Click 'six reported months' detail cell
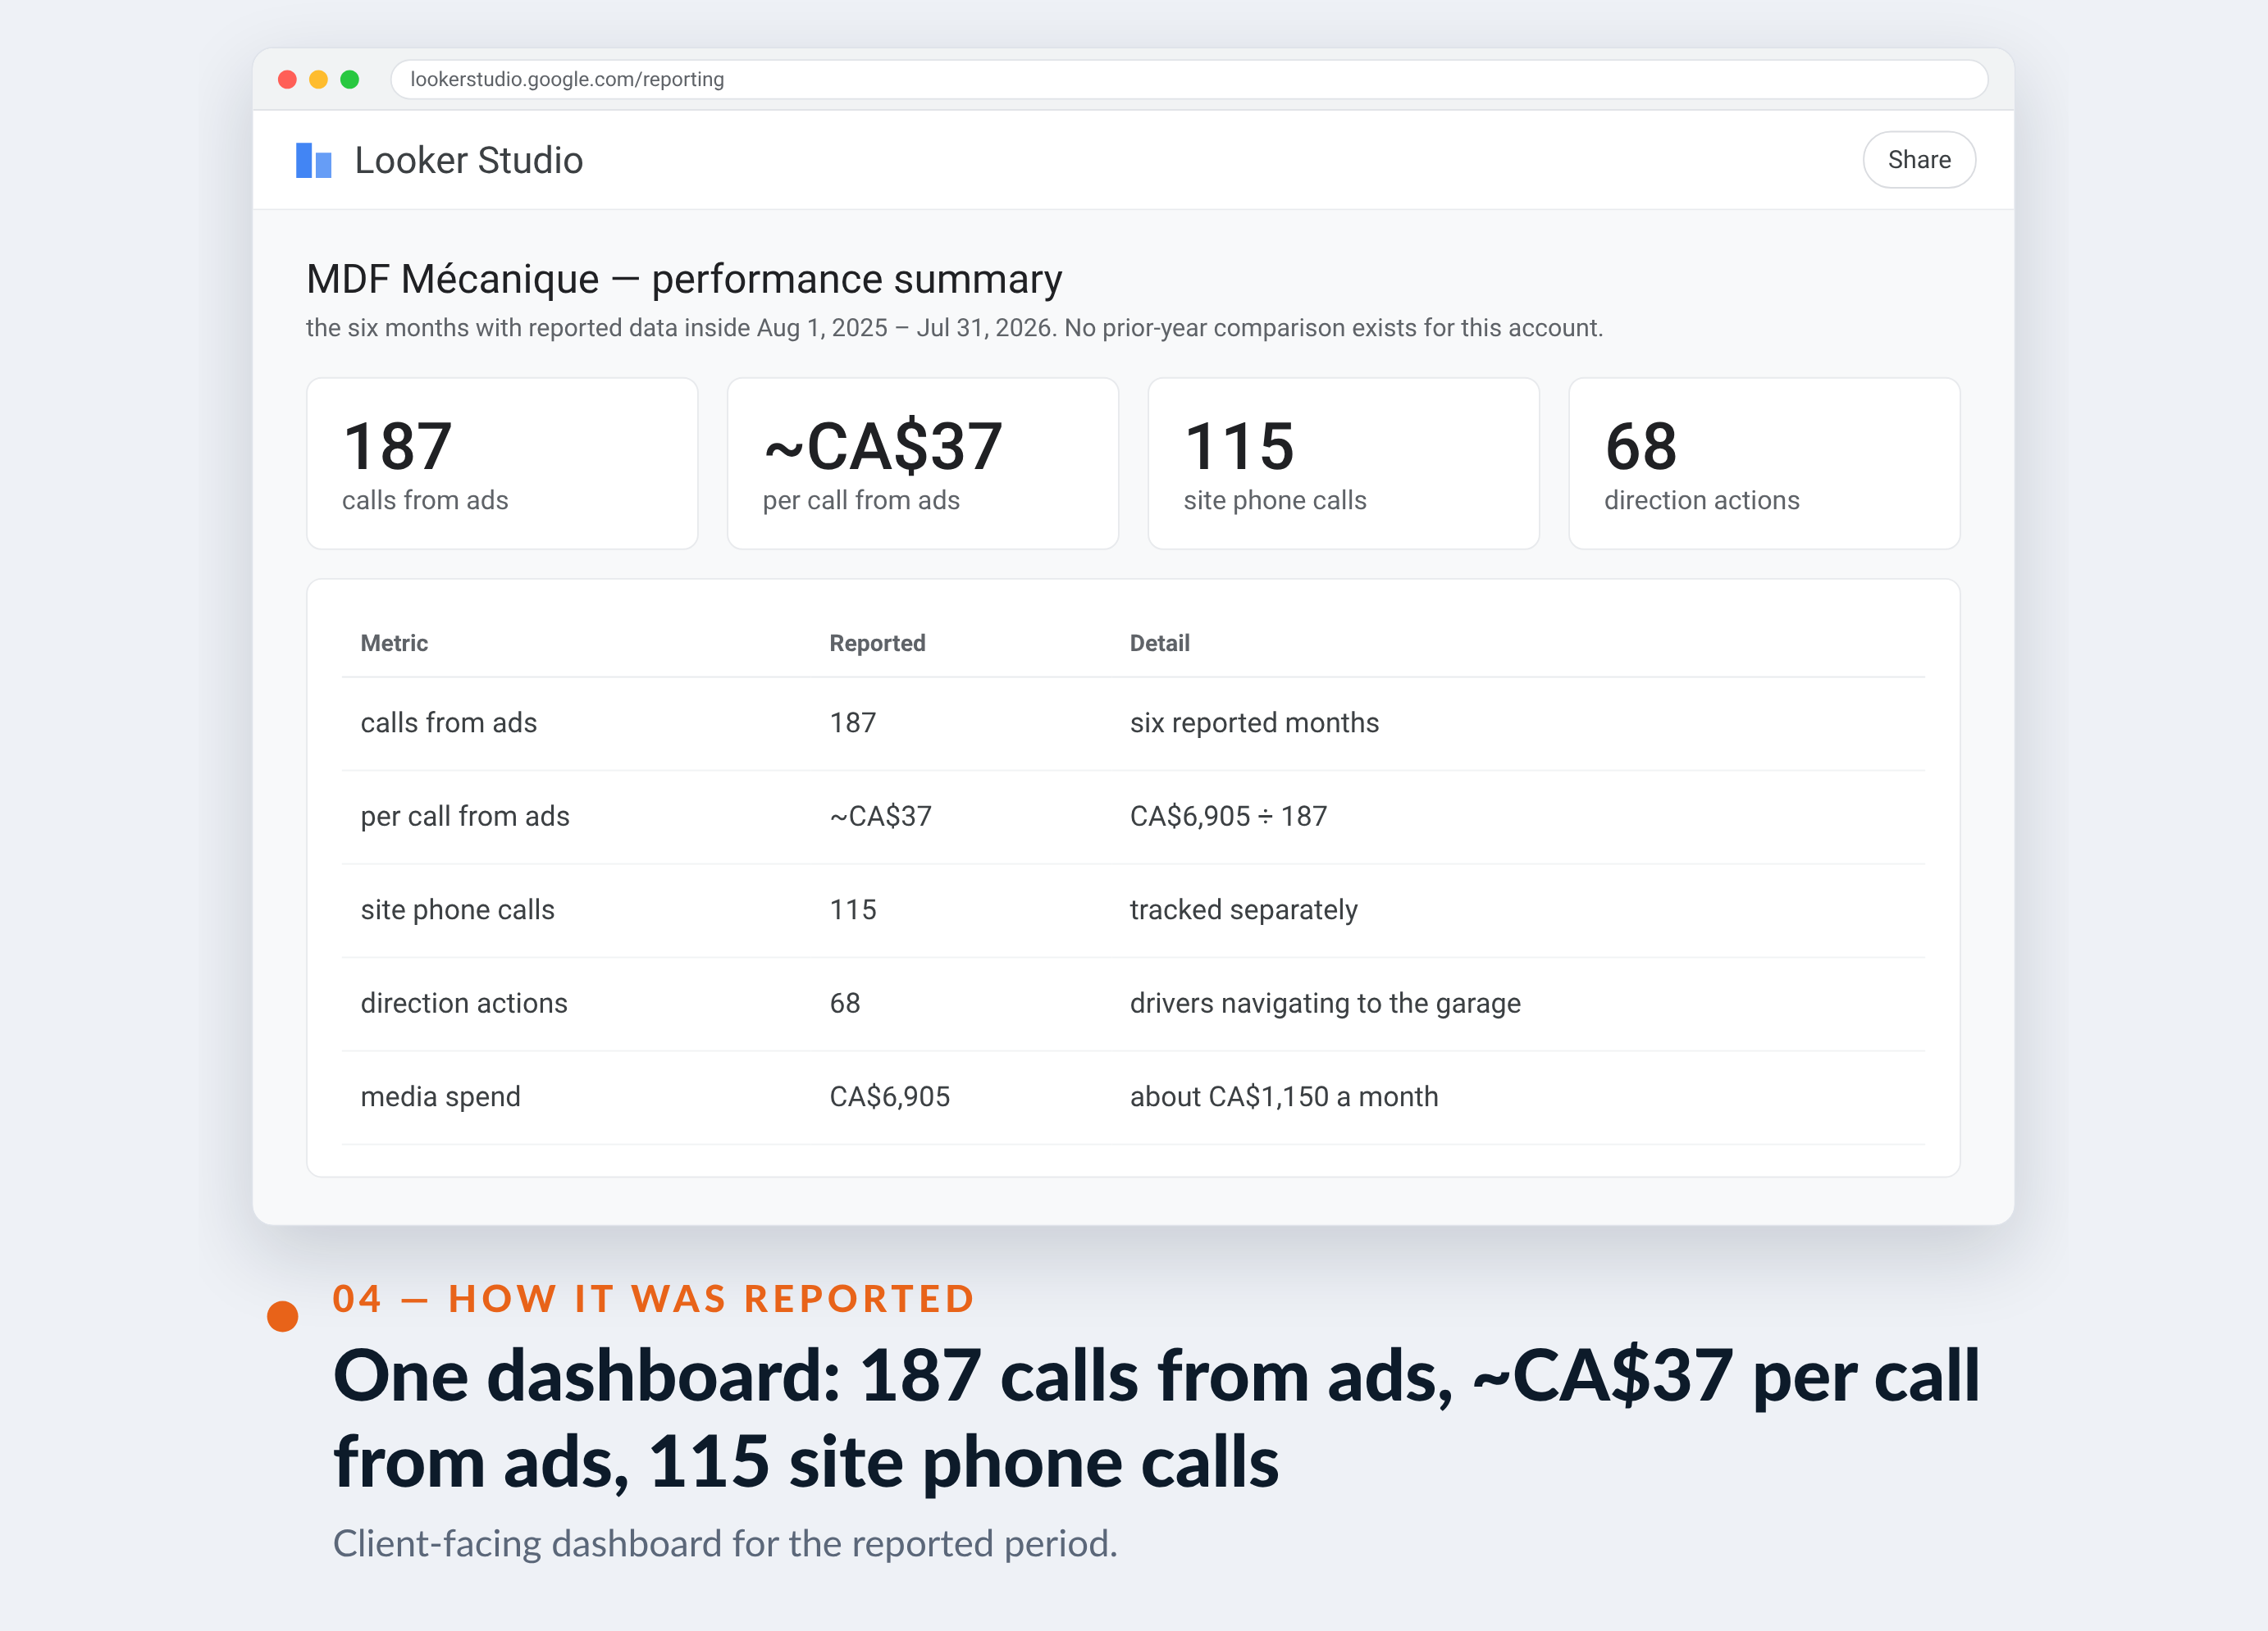 coord(1254,723)
